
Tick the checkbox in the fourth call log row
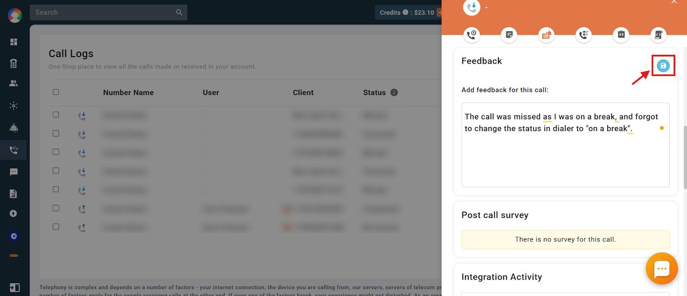point(56,170)
